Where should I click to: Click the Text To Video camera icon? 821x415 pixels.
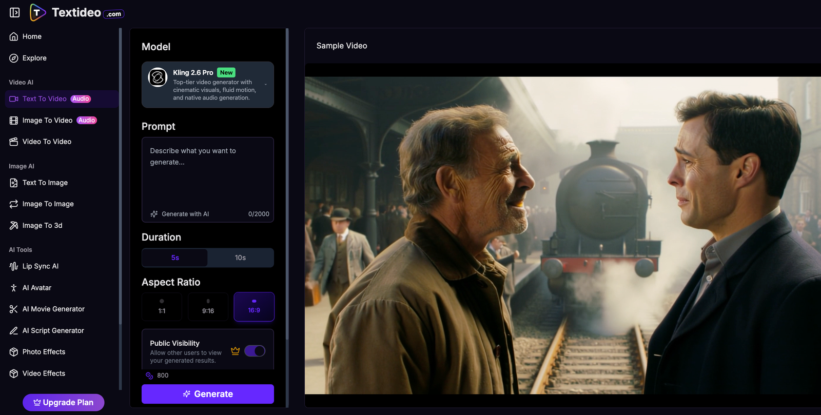point(14,99)
